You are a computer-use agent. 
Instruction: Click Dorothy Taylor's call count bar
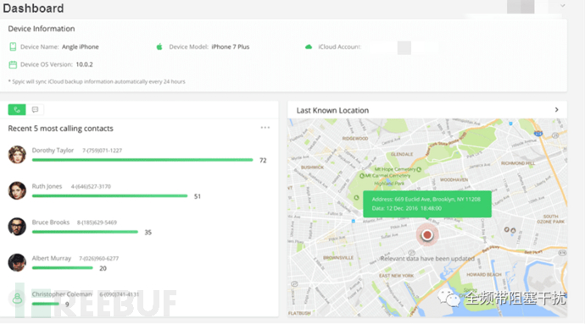[x=142, y=160]
